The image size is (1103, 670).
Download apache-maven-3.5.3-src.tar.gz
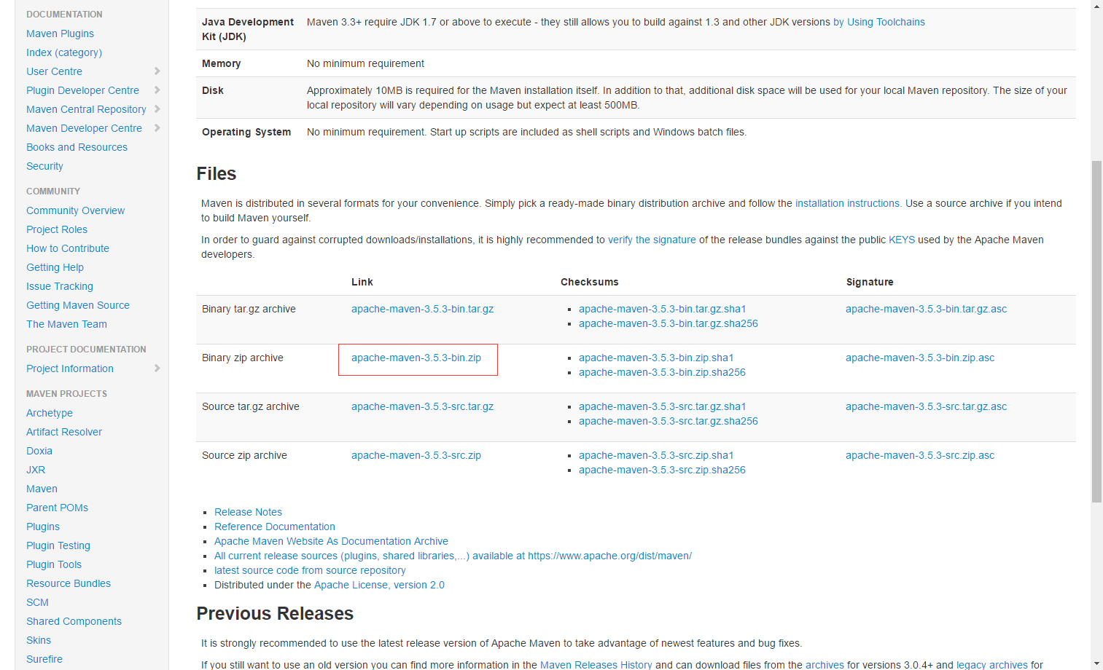[x=422, y=406]
